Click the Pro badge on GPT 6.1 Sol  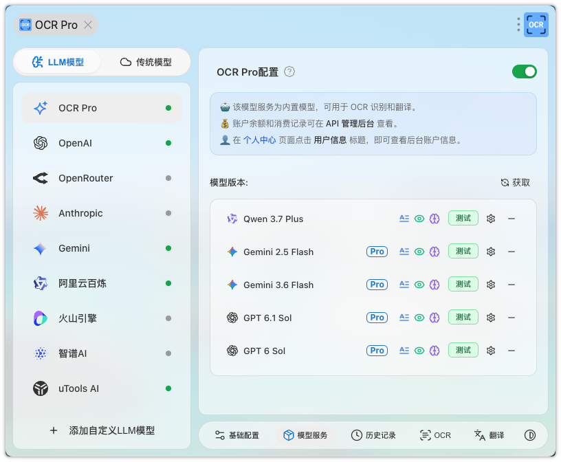(x=377, y=318)
